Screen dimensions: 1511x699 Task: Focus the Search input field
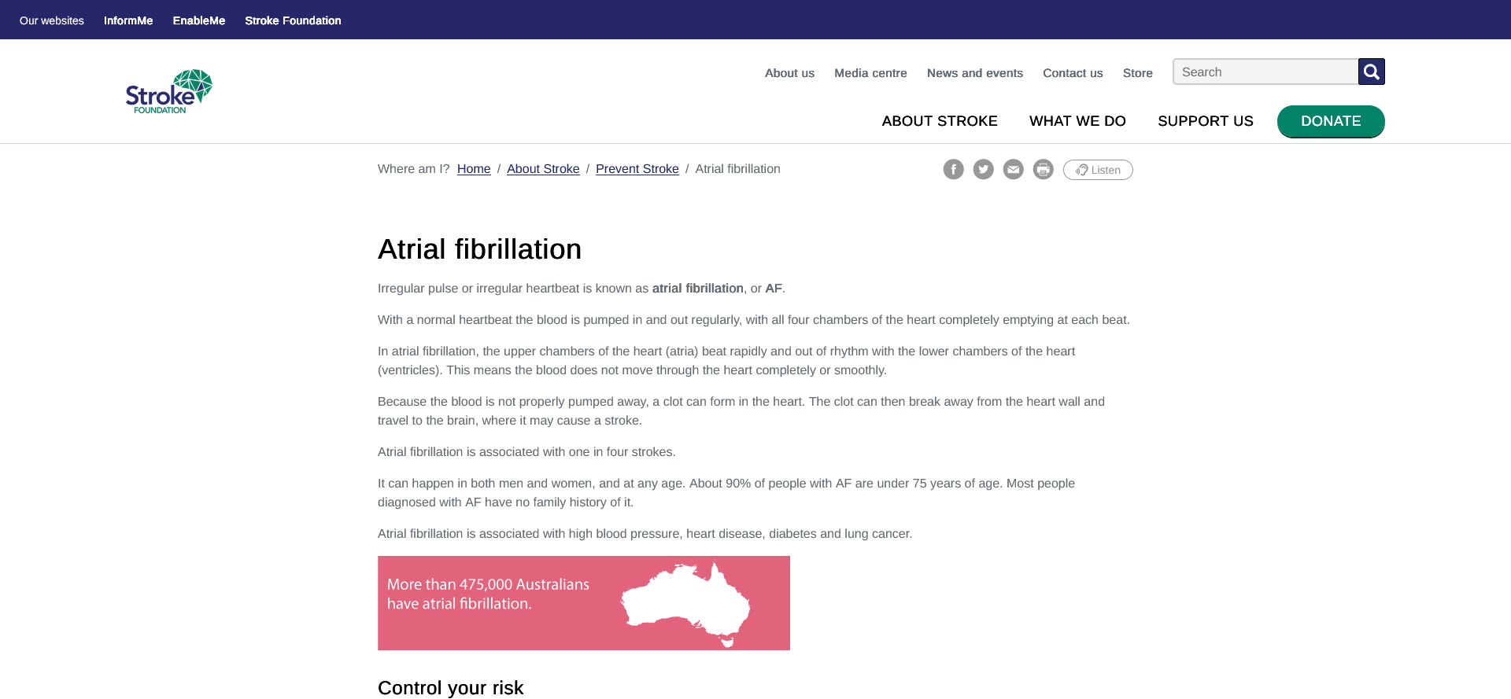[1265, 72]
